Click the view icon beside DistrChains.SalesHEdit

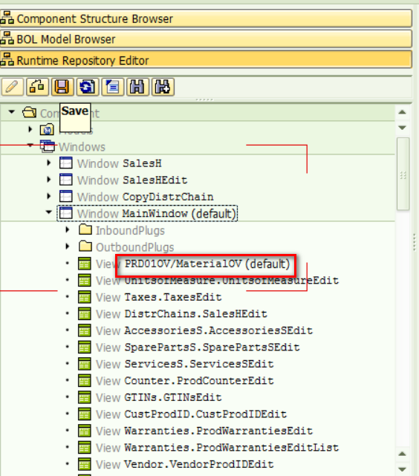[85, 313]
